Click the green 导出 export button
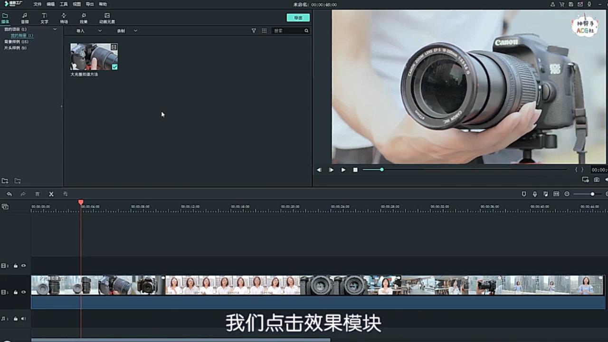Image resolution: width=608 pixels, height=342 pixels. pos(298,18)
